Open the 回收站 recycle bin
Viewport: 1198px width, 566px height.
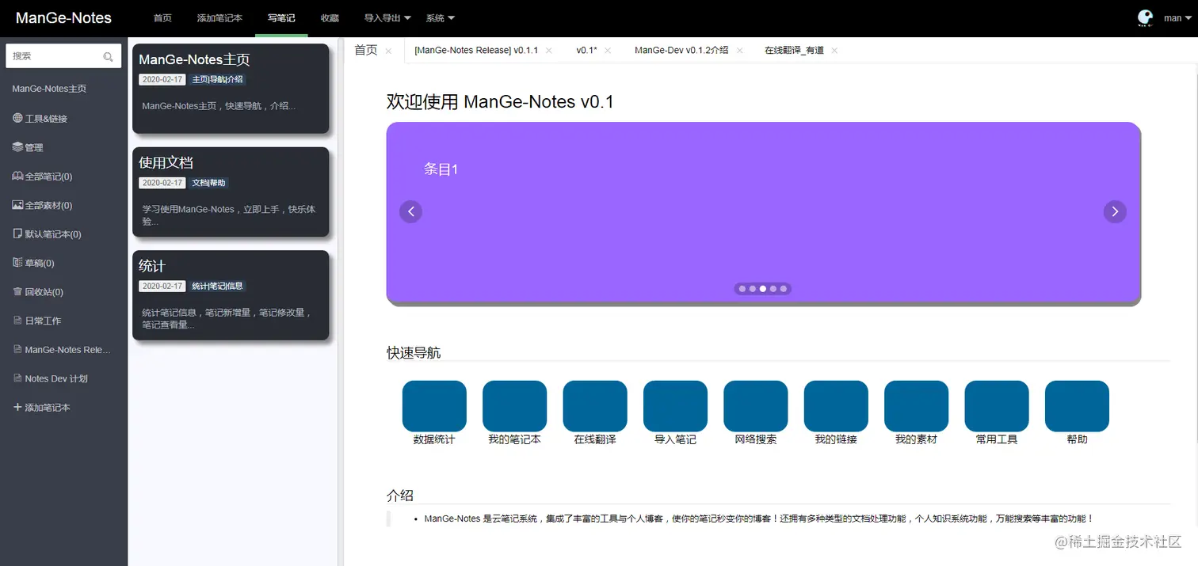point(40,291)
